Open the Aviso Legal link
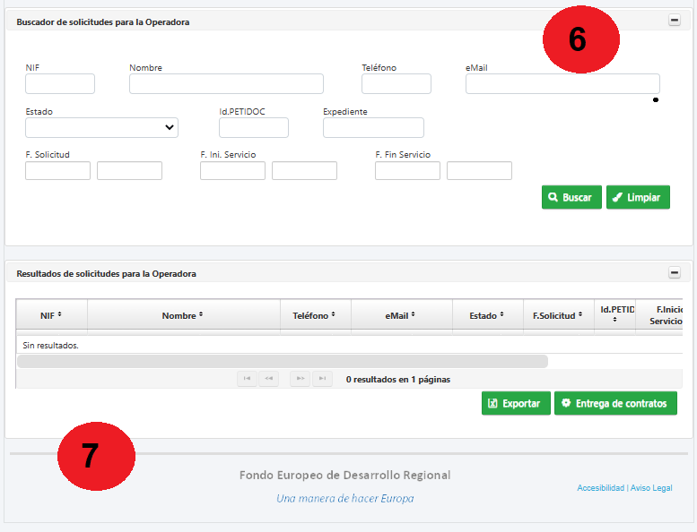The image size is (697, 532). (650, 488)
